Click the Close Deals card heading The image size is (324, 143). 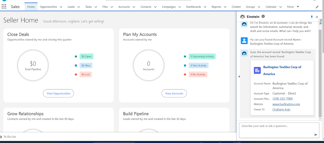point(18,34)
